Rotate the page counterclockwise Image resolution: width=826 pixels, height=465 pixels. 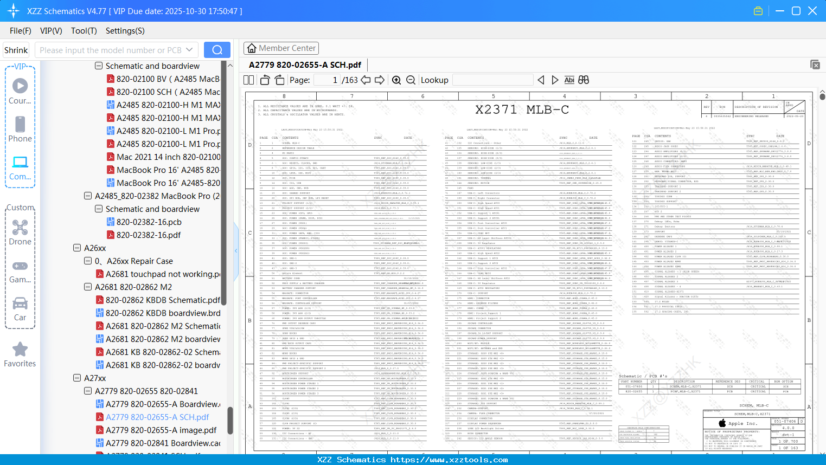click(x=265, y=80)
